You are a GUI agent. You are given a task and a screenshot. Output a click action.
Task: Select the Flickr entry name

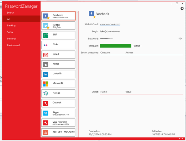coord(55,44)
